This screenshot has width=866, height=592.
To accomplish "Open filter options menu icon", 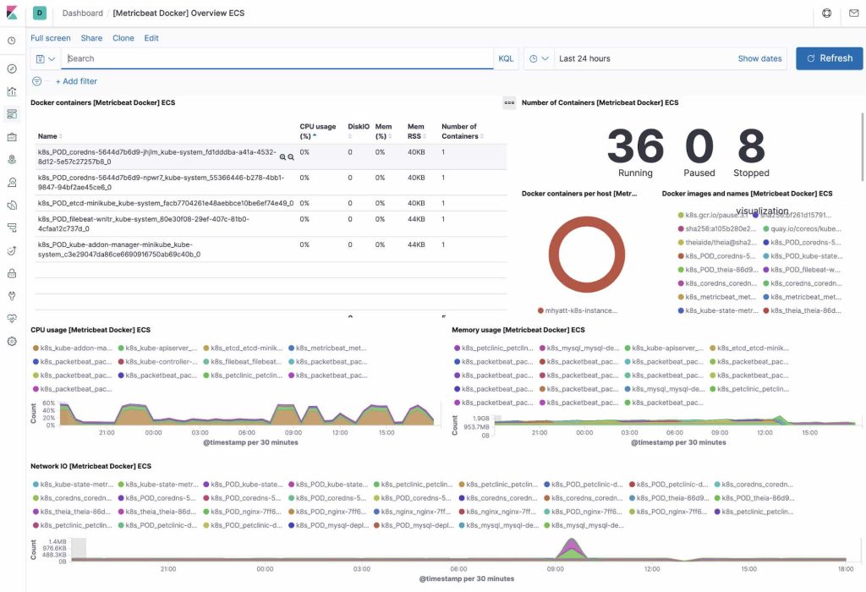I will (x=36, y=81).
